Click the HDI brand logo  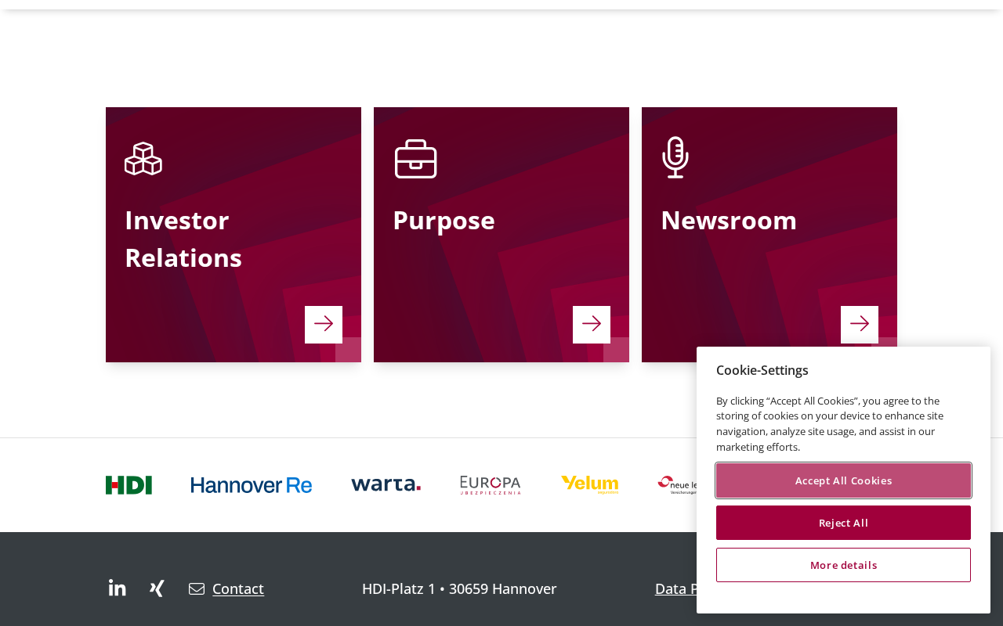(x=129, y=485)
